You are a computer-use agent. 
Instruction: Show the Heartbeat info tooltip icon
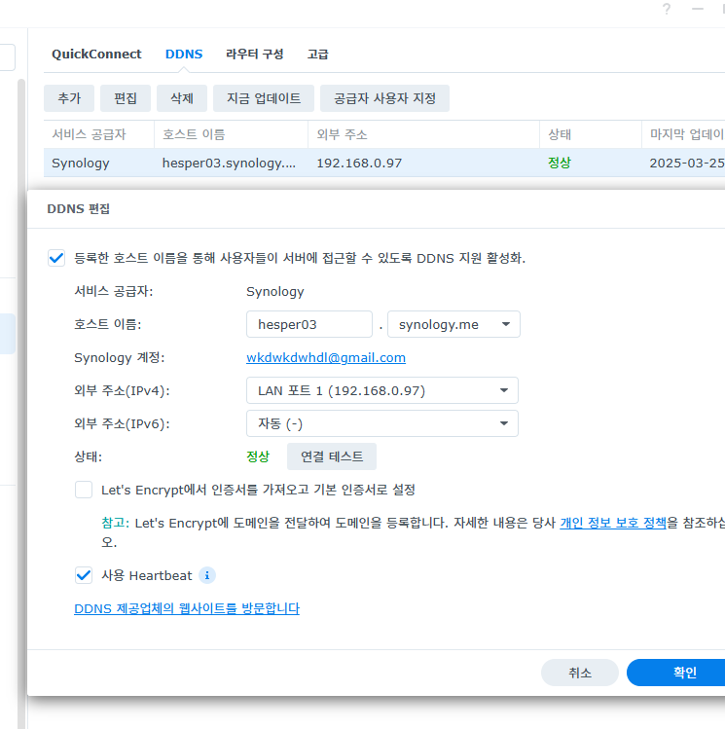pos(207,575)
